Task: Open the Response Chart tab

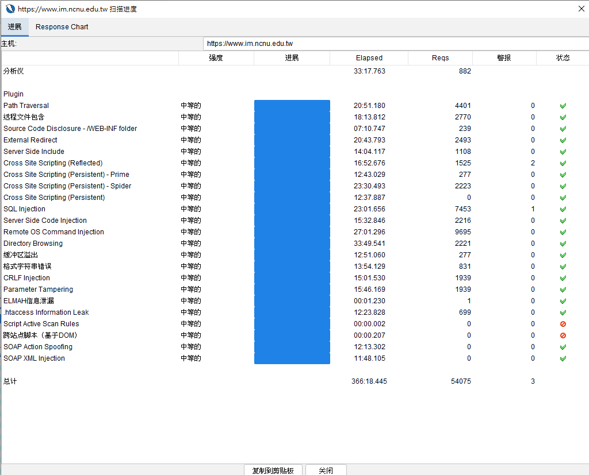Action: 62,27
